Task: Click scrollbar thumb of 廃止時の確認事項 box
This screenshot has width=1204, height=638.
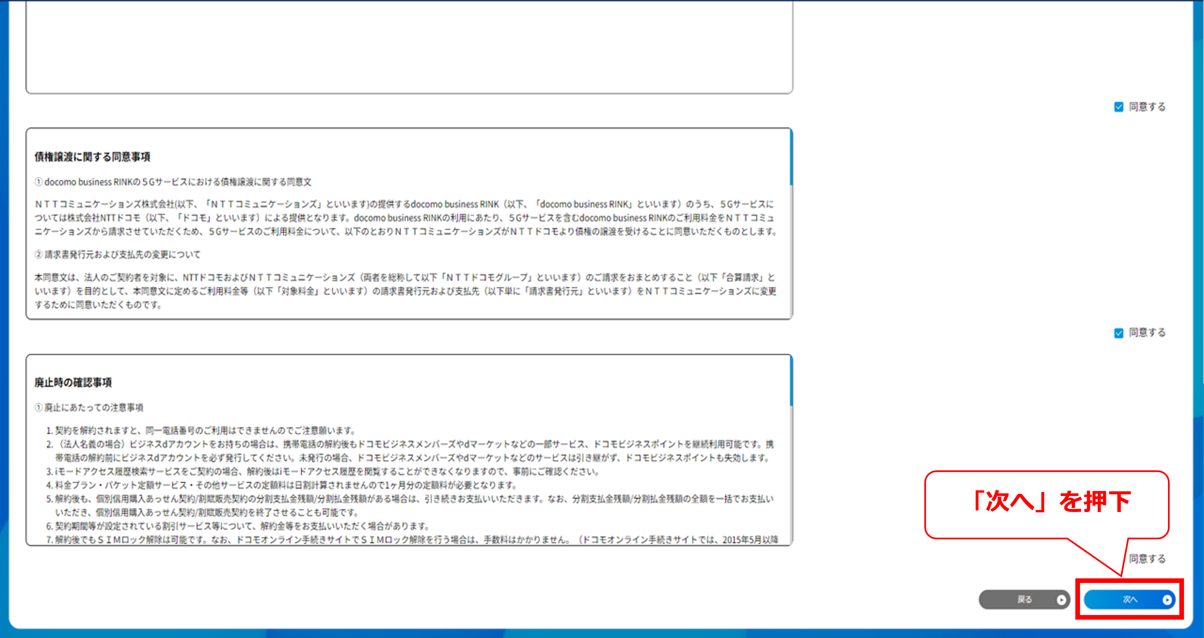Action: [791, 381]
